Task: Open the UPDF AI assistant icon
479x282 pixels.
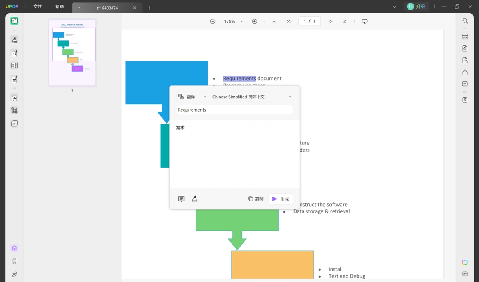Action: coord(465,262)
